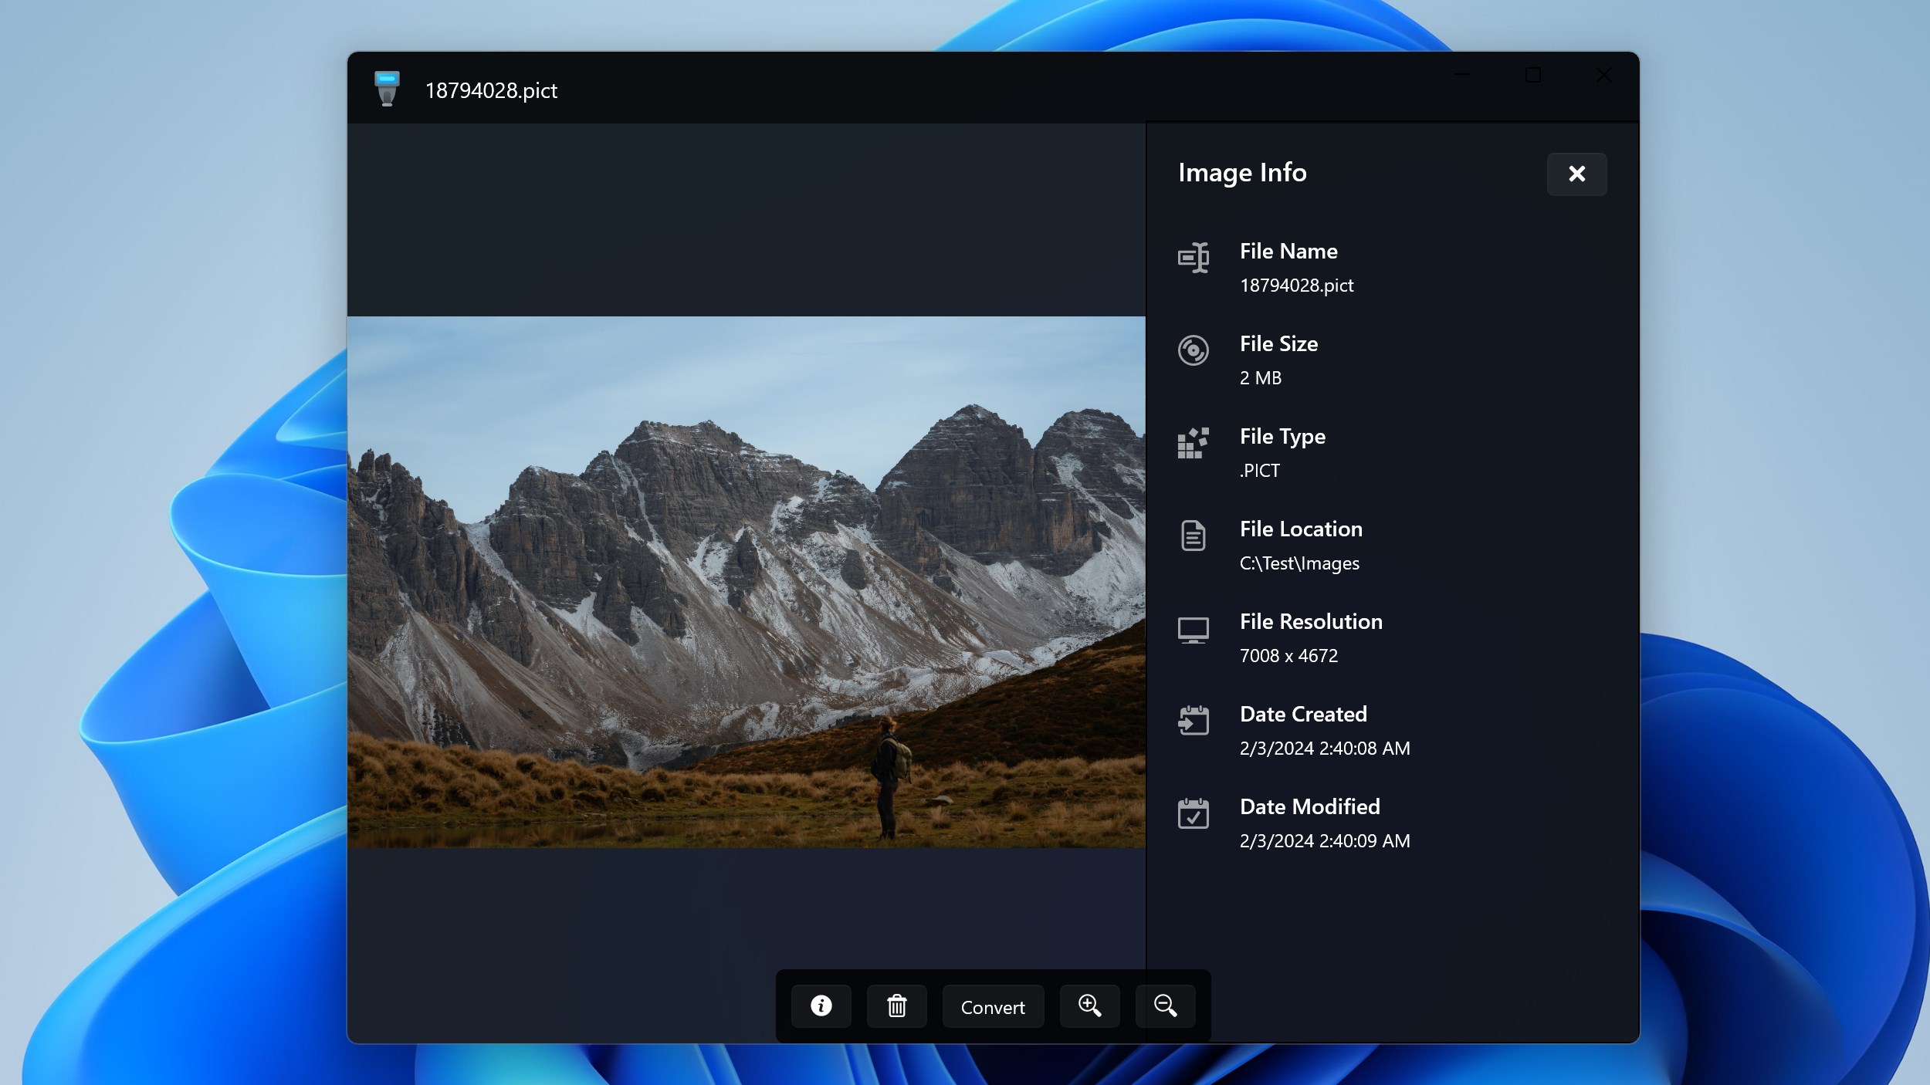Click the File Type blocks icon
The image size is (1930, 1085).
click(x=1193, y=443)
